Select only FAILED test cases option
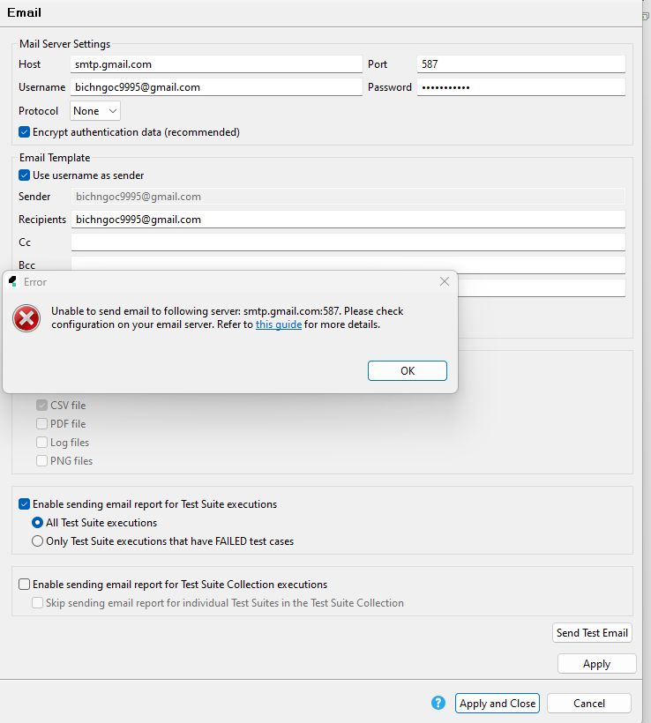Screen dimensions: 651x723 point(37,541)
